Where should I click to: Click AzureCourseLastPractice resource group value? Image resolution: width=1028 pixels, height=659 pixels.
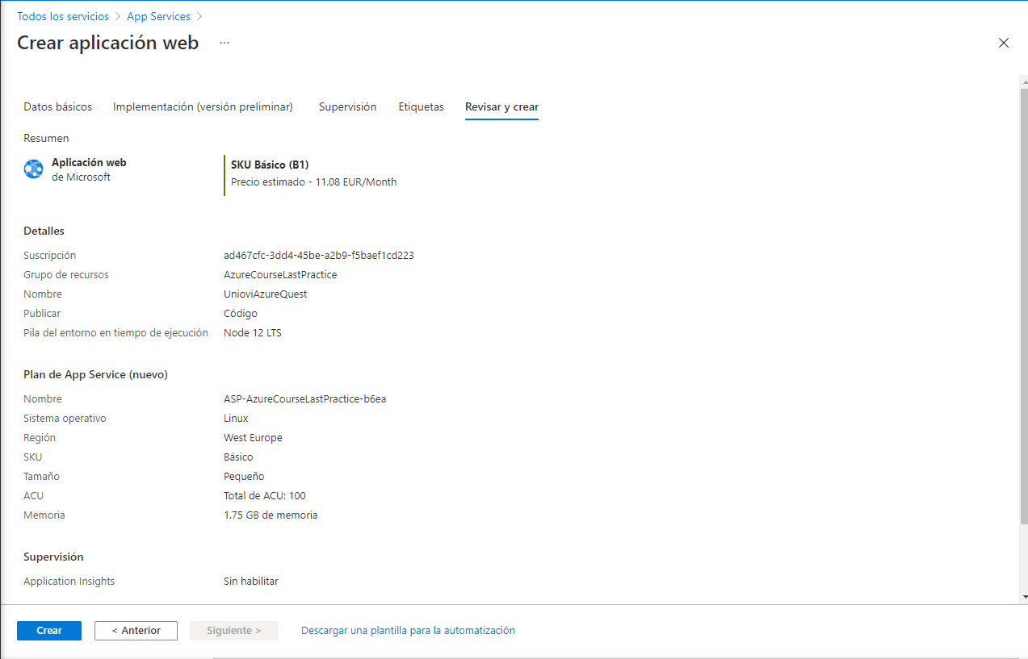[x=280, y=274]
